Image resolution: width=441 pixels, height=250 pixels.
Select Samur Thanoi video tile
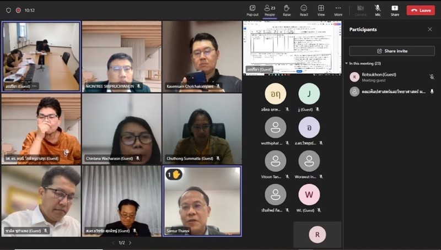[x=202, y=201]
